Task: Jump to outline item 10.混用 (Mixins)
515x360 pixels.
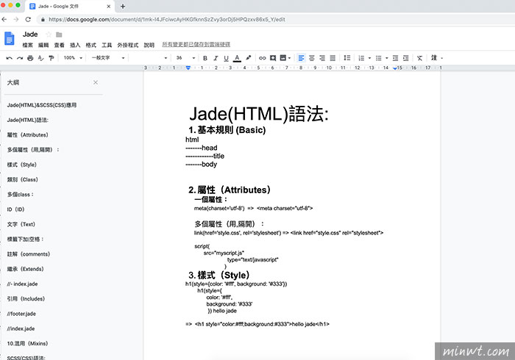Action: coord(27,343)
